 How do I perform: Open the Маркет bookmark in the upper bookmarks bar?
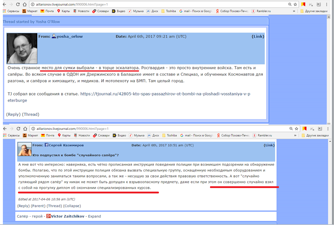point(30,11)
